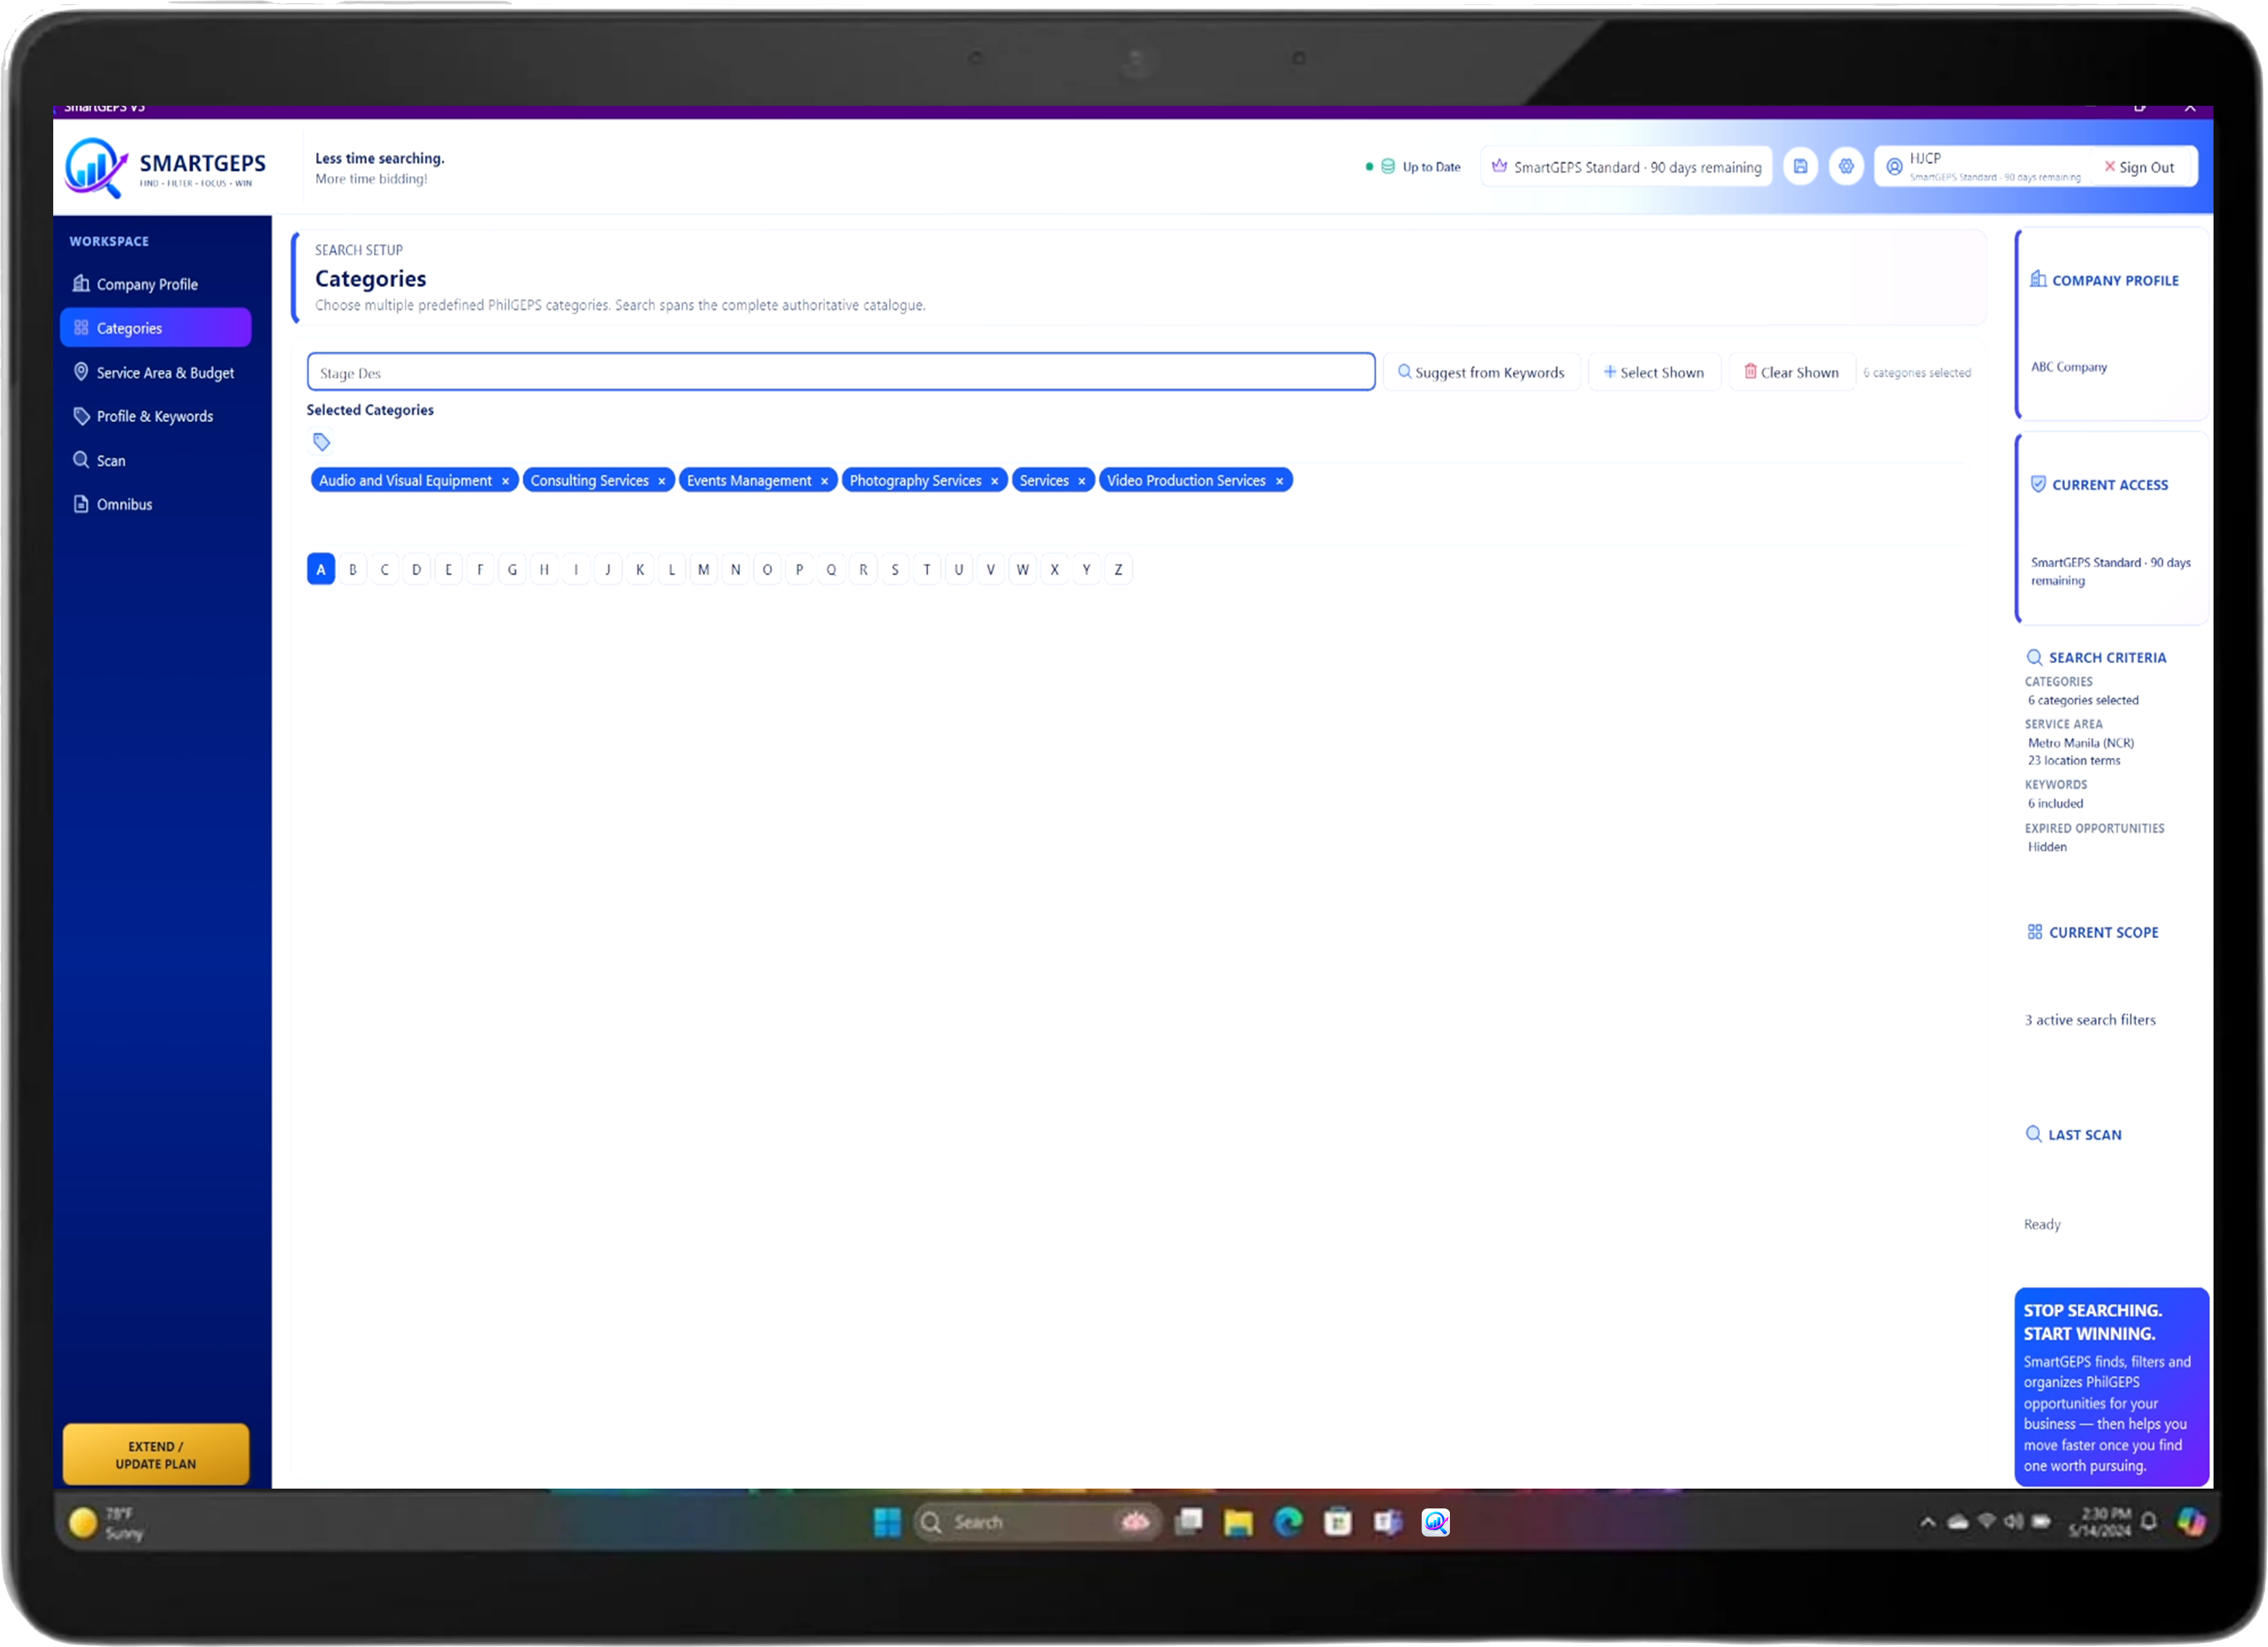Click Clear Shown button

(1792, 372)
